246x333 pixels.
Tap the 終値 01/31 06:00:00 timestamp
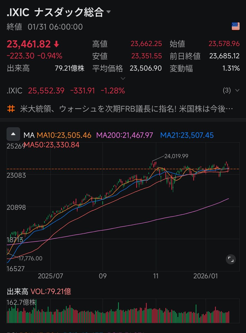tap(45, 27)
